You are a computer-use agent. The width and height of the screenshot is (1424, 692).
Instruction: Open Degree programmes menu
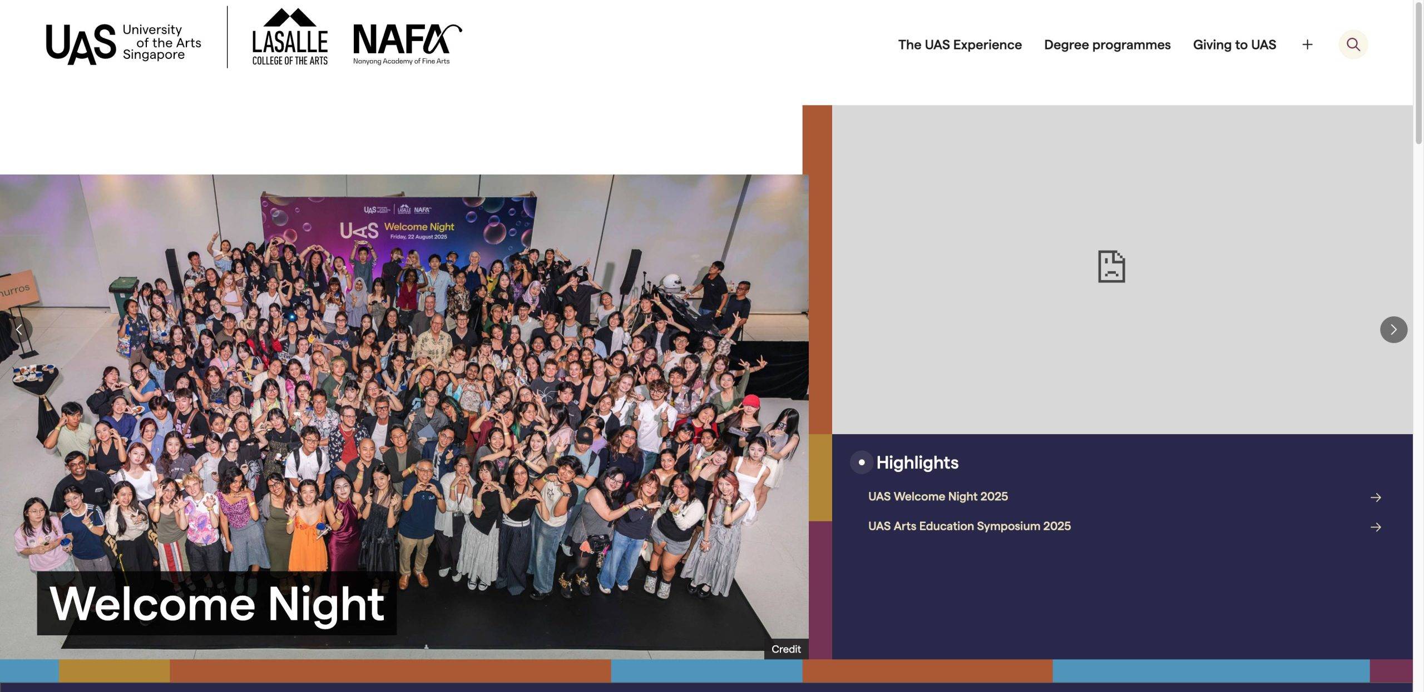tap(1107, 44)
